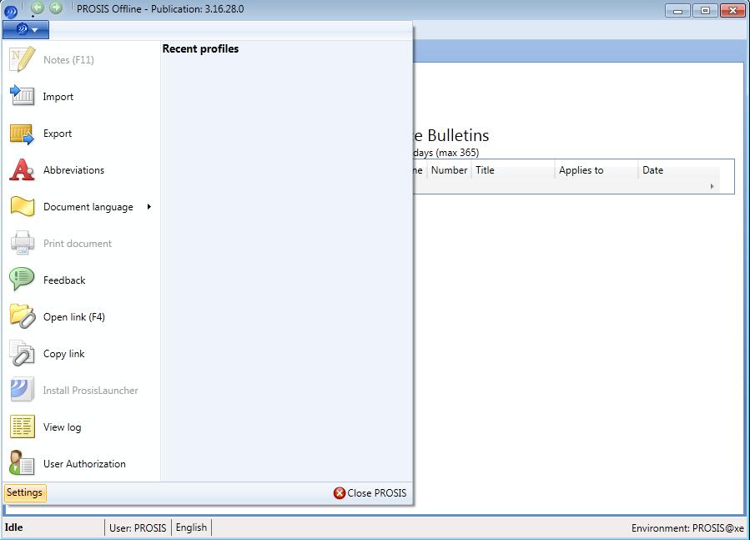
Task: Click the Feedback speech bubble icon
Action: (x=22, y=280)
